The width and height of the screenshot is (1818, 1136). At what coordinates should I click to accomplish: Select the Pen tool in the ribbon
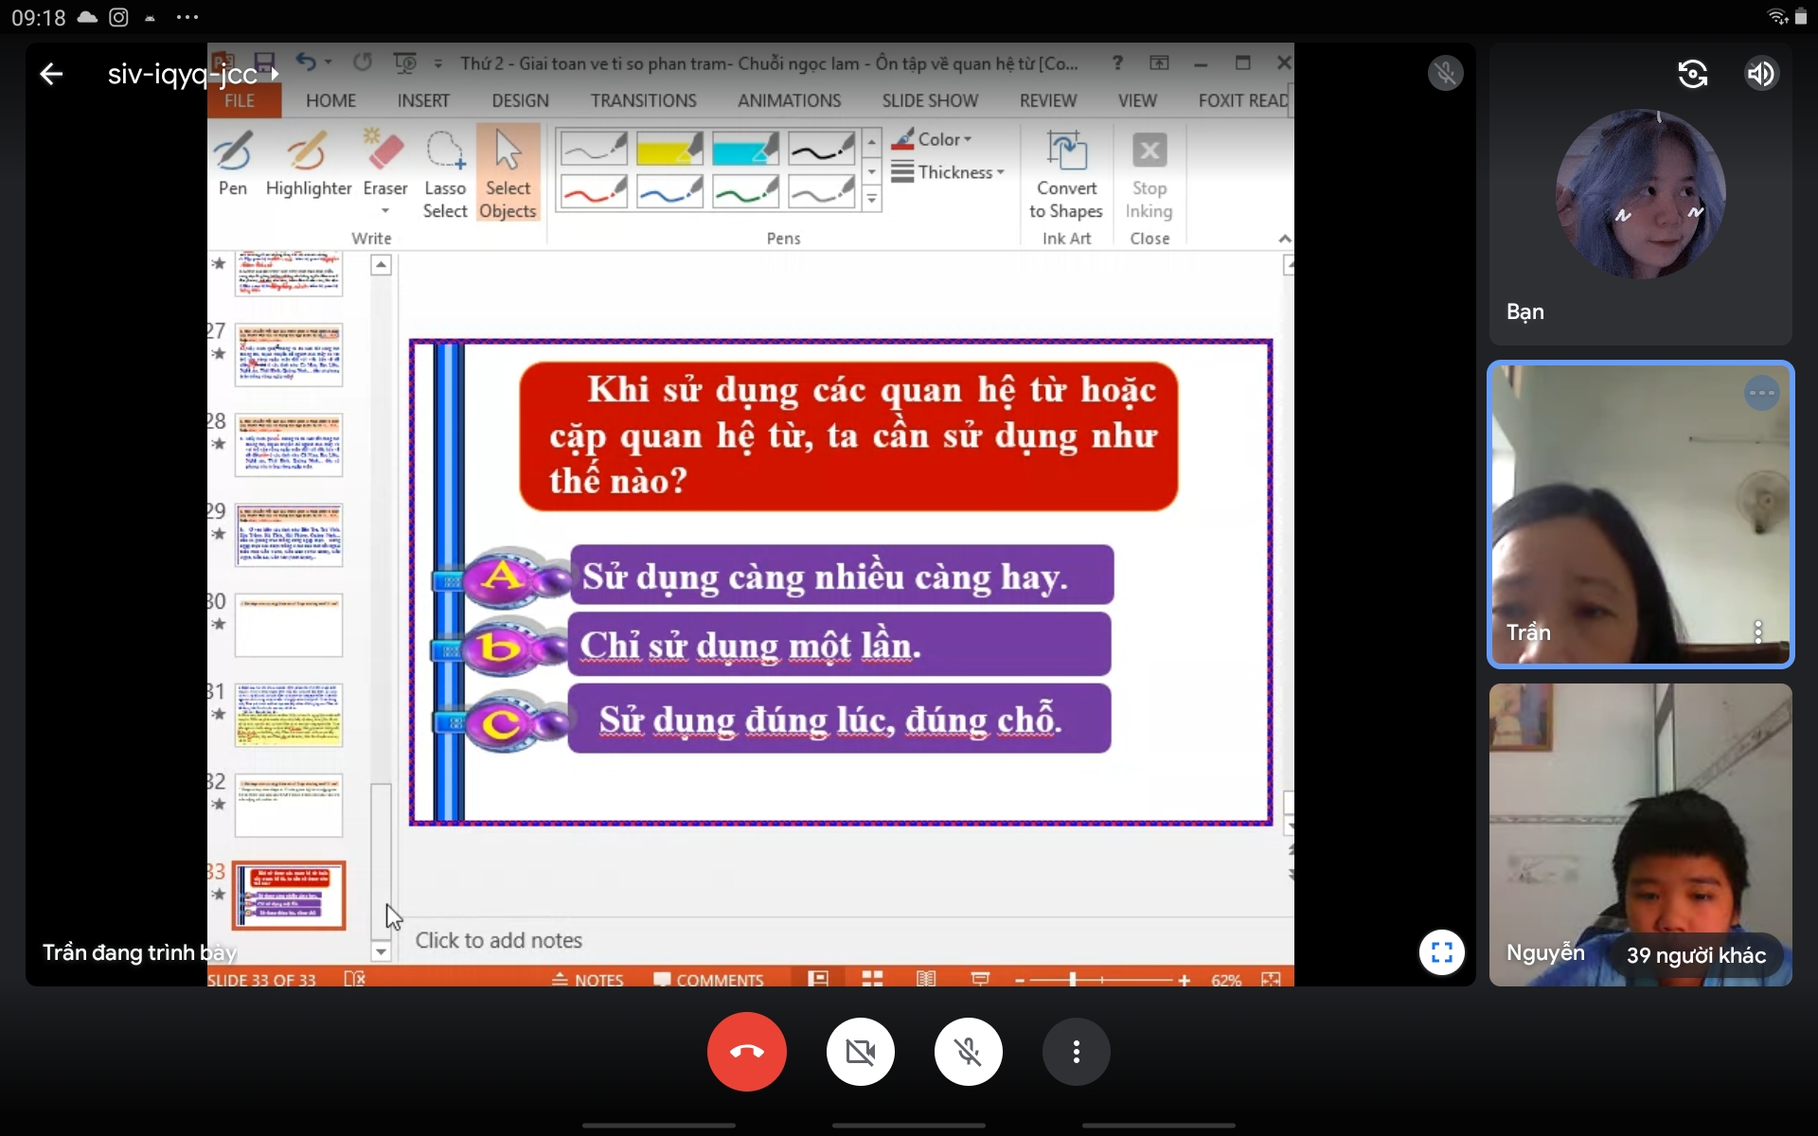pyautogui.click(x=232, y=164)
